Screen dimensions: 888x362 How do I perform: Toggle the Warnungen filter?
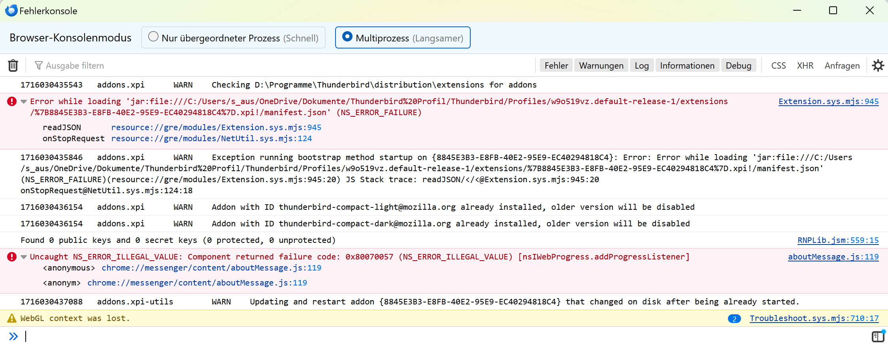point(601,65)
